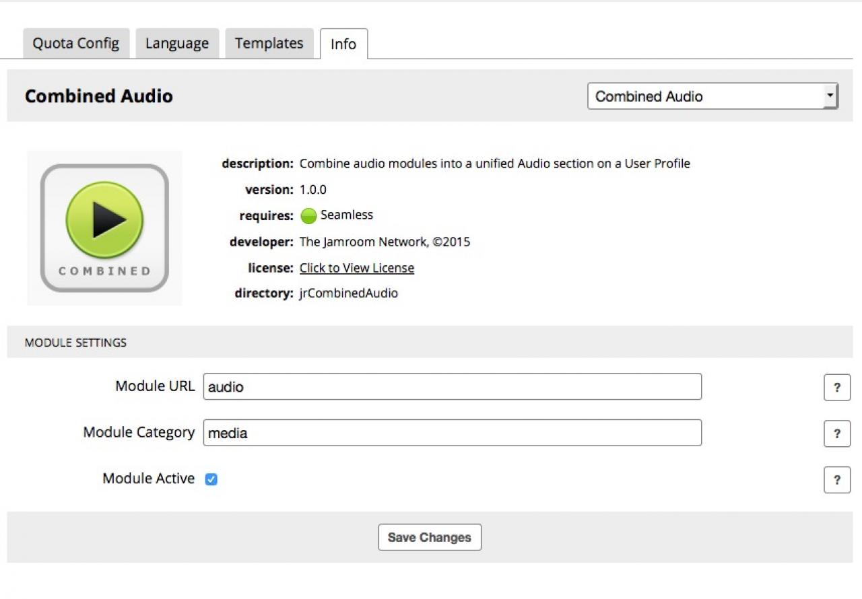Open the Language tab

coord(177,44)
